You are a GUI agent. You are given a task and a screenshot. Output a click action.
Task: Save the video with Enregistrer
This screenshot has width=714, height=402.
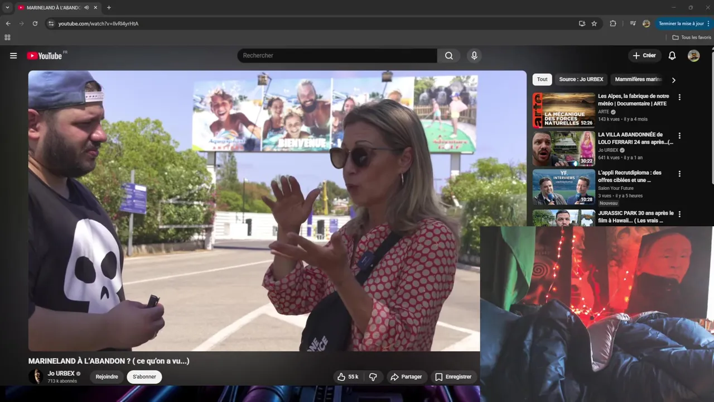[x=453, y=377]
